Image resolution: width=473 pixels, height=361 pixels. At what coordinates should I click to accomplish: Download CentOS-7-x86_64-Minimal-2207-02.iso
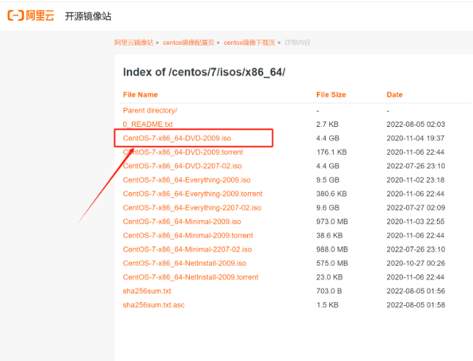[187, 249]
